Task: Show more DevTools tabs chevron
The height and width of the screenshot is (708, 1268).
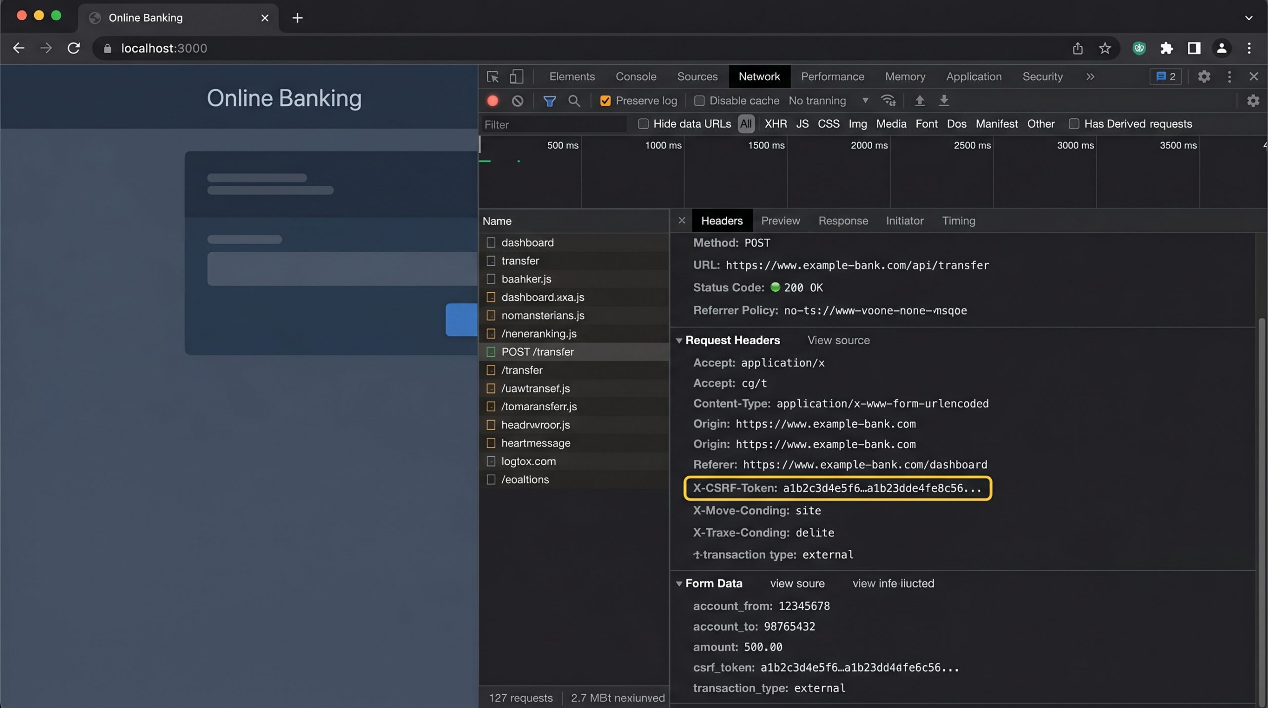Action: 1090,76
